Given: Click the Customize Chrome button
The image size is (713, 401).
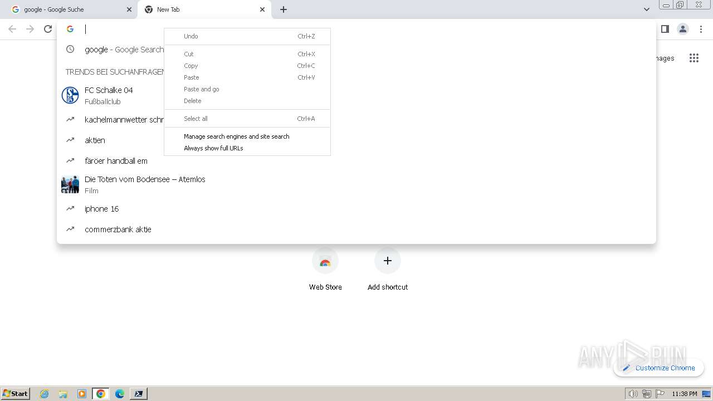Looking at the screenshot, I should (658, 368).
